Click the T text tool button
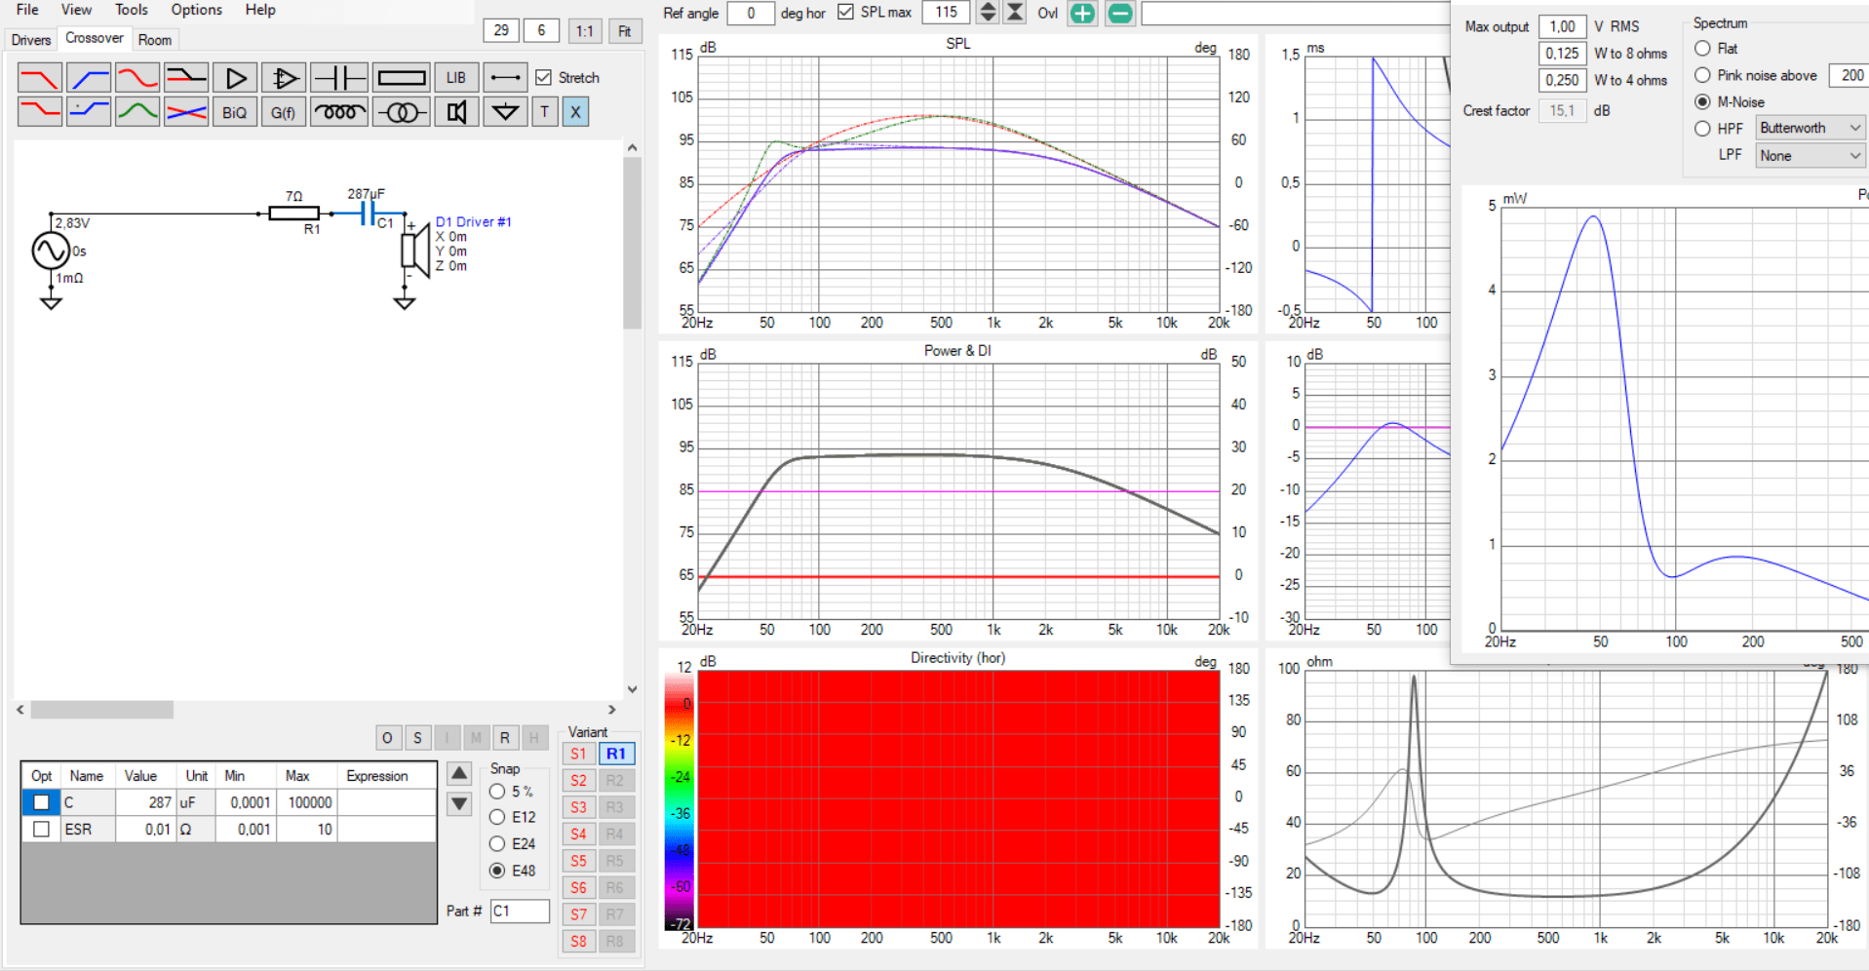Screen dimensions: 1869x971 [x=545, y=112]
